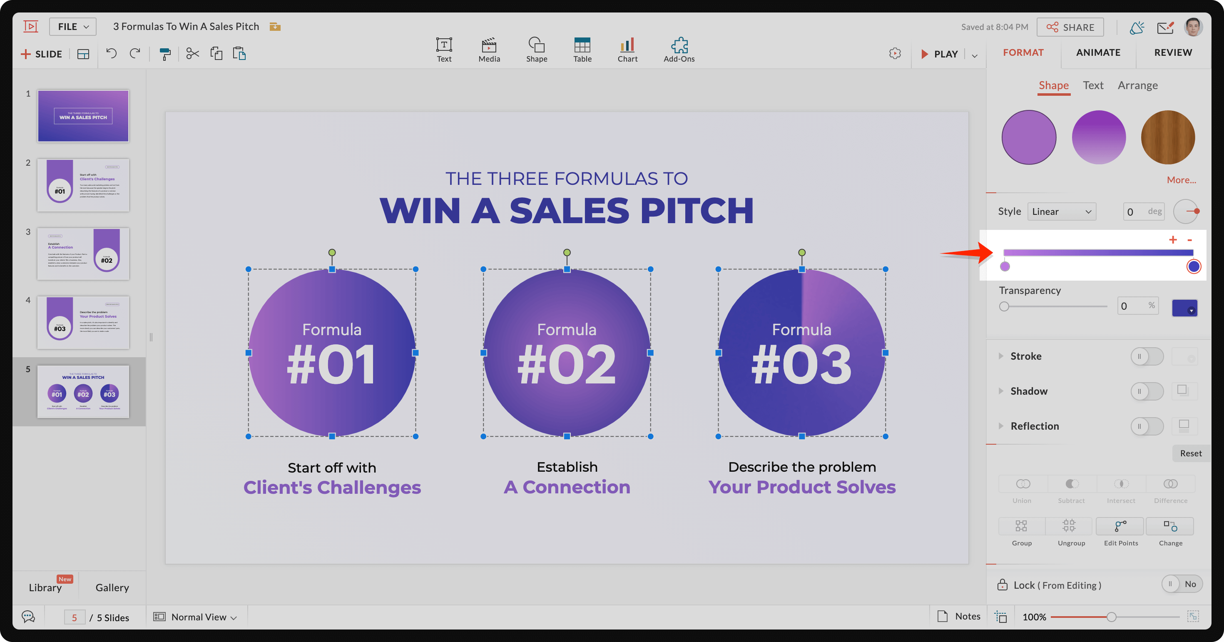The height and width of the screenshot is (642, 1224).
Task: Toggle the Shadow effect on
Action: 1145,390
